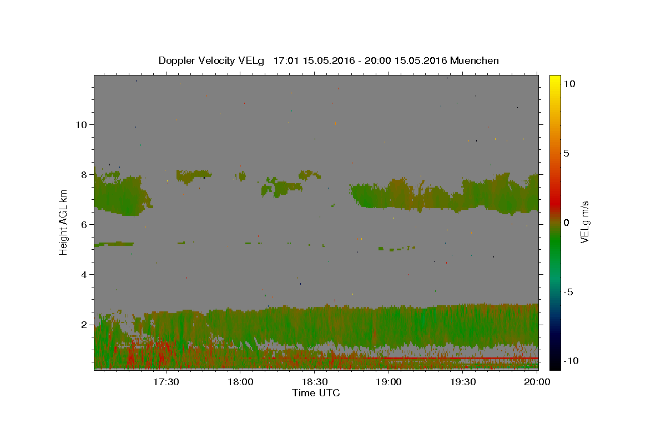The image size is (666, 444).
Task: Click the 20:00 time axis label
Action: 537,382
